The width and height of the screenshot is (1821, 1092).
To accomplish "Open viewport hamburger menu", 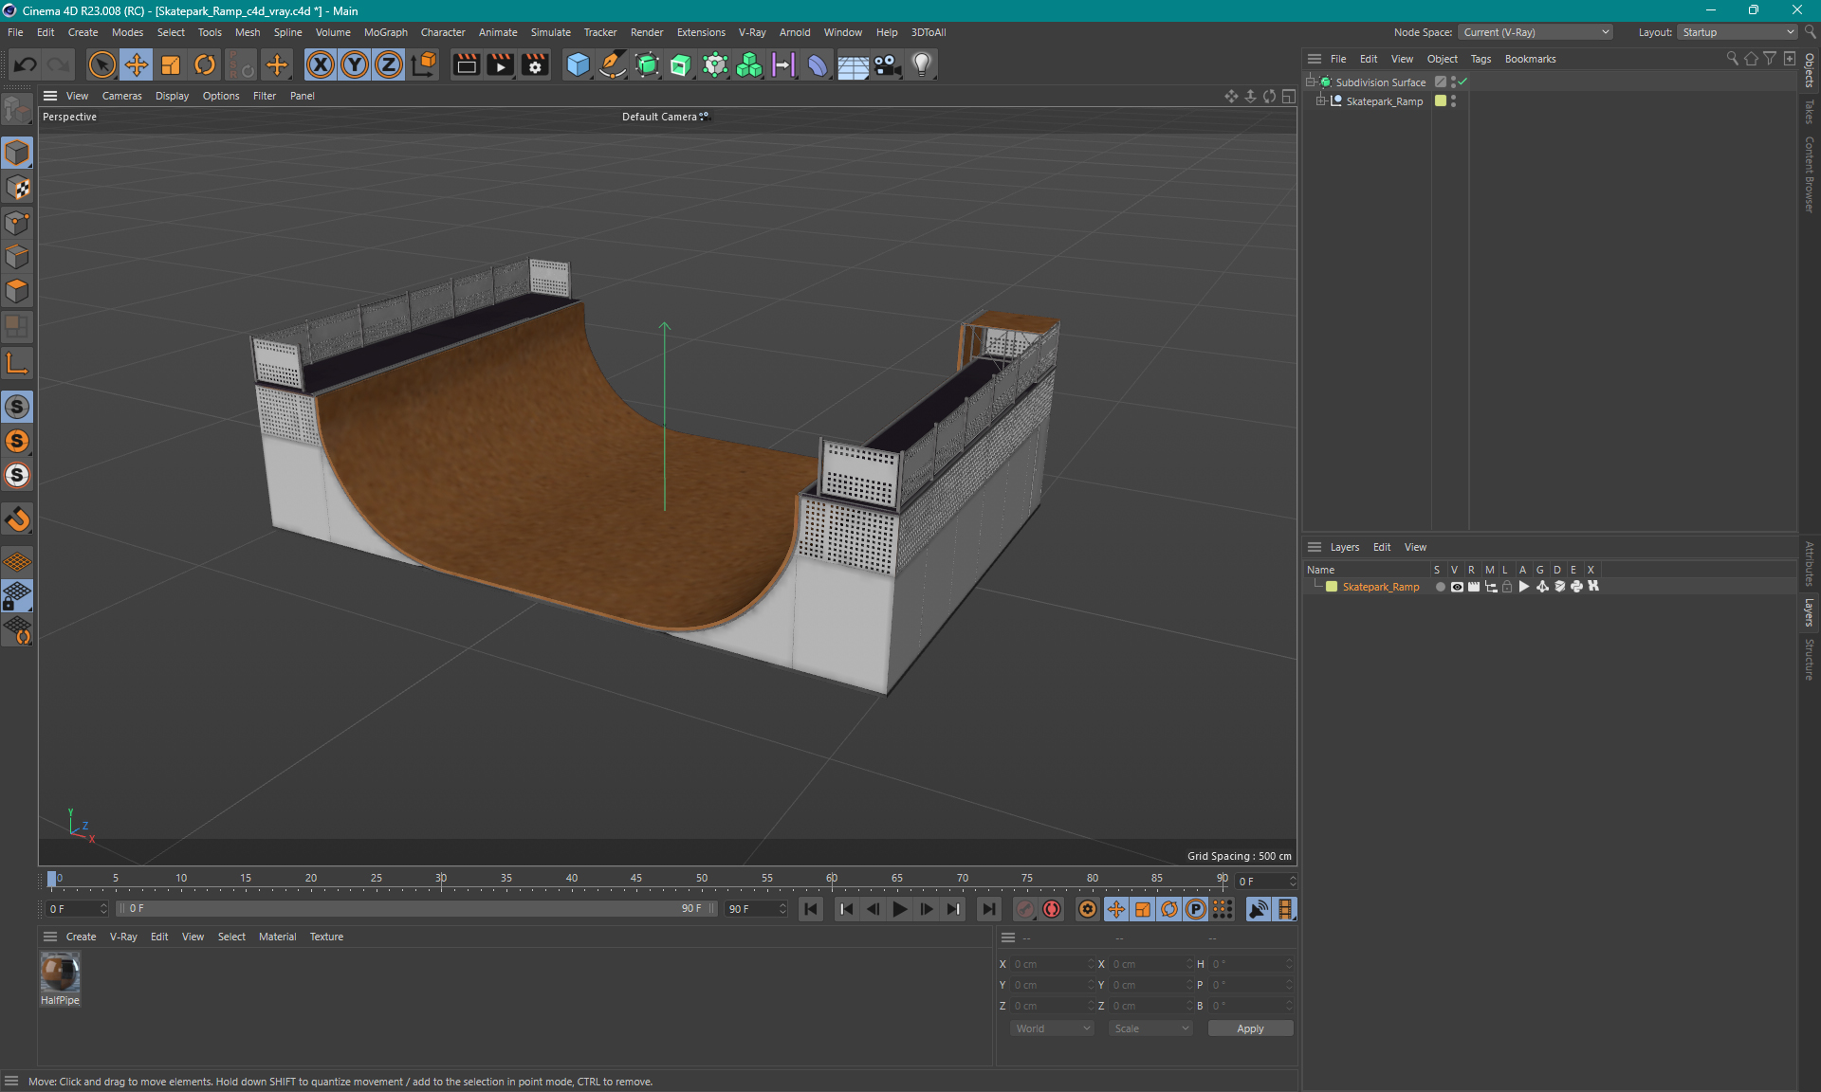I will coord(50,96).
